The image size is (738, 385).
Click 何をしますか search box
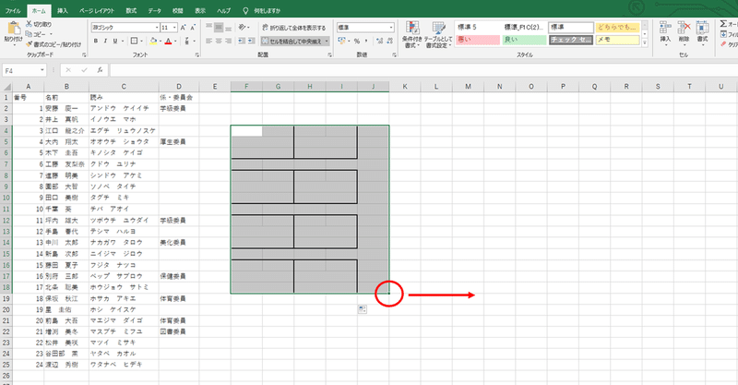point(262,10)
